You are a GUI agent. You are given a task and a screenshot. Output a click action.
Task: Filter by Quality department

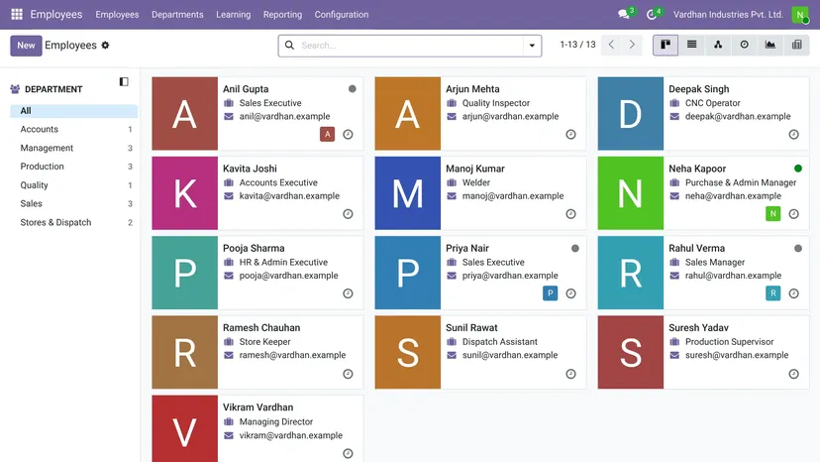coord(73,185)
